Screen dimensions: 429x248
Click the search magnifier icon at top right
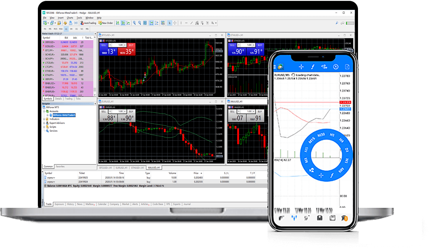click(337, 23)
